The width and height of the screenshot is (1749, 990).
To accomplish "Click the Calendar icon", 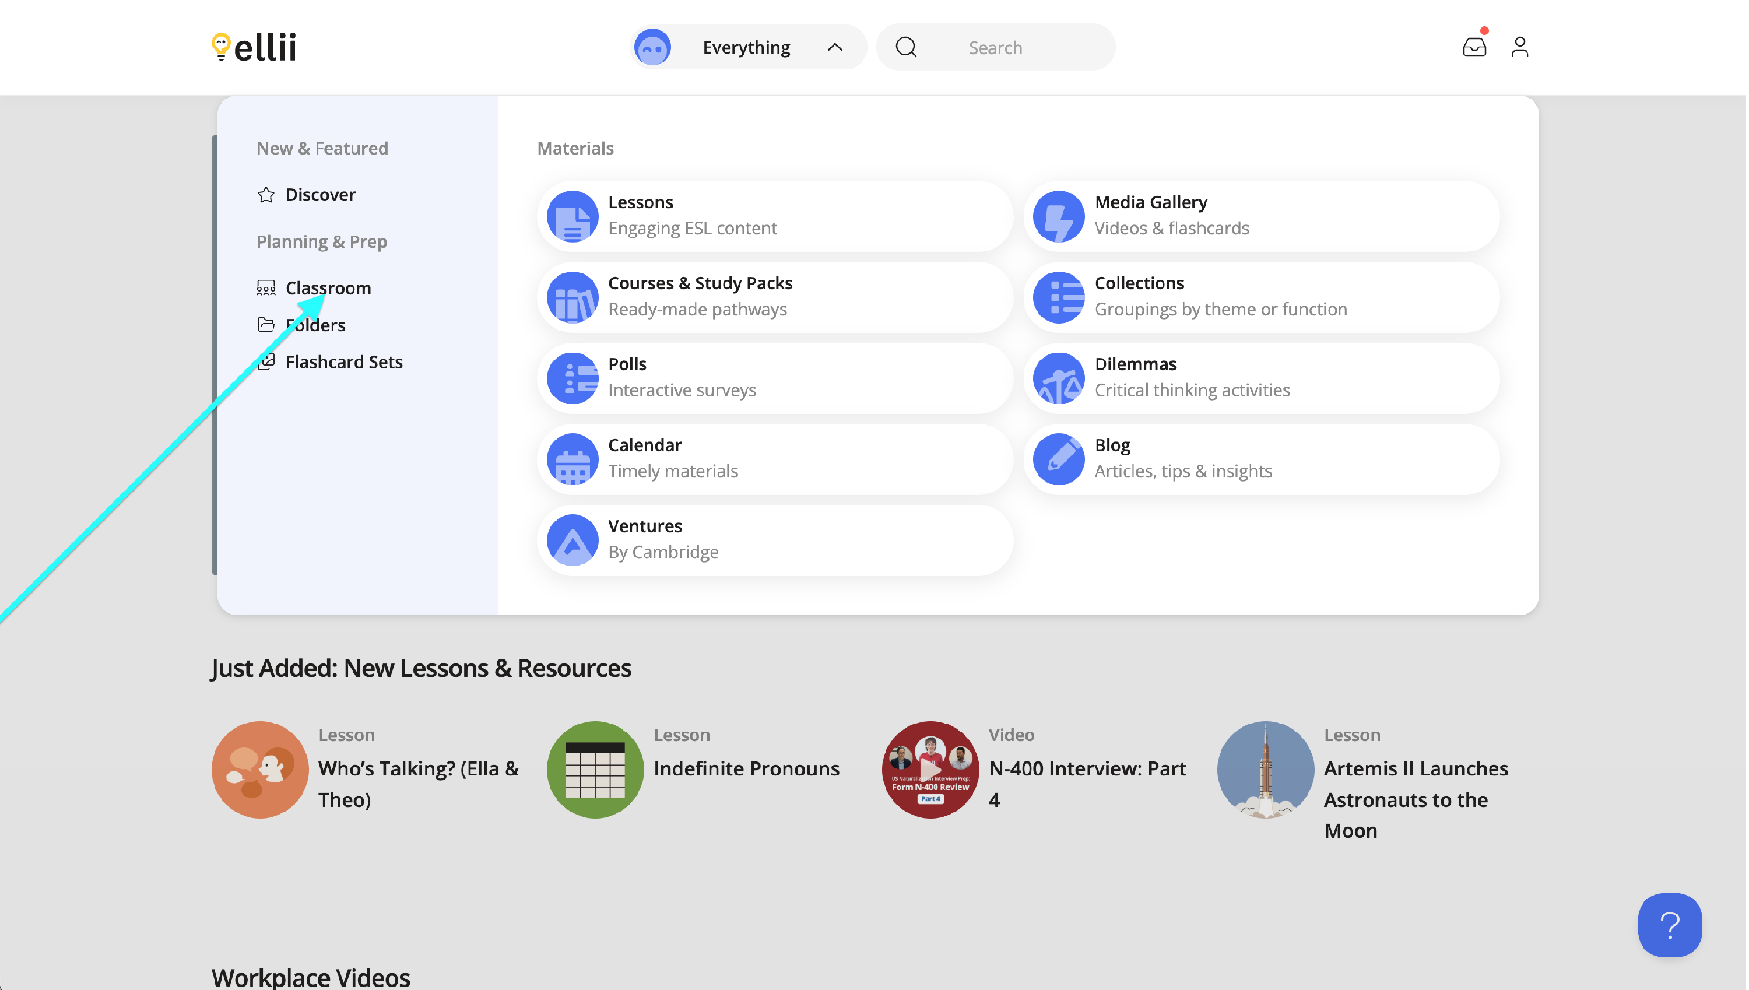I will tap(573, 459).
